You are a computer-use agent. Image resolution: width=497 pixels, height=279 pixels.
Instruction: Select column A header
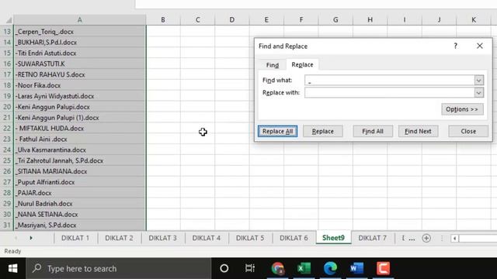[79, 19]
